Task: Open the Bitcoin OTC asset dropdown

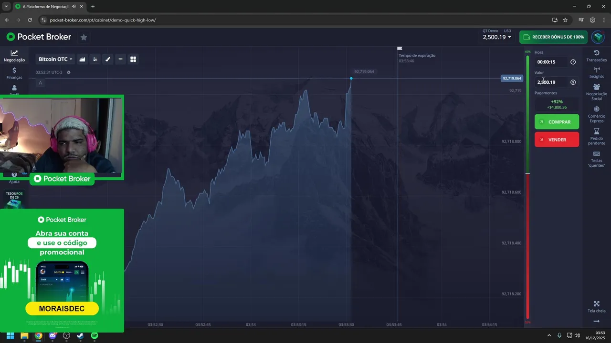Action: click(55, 59)
